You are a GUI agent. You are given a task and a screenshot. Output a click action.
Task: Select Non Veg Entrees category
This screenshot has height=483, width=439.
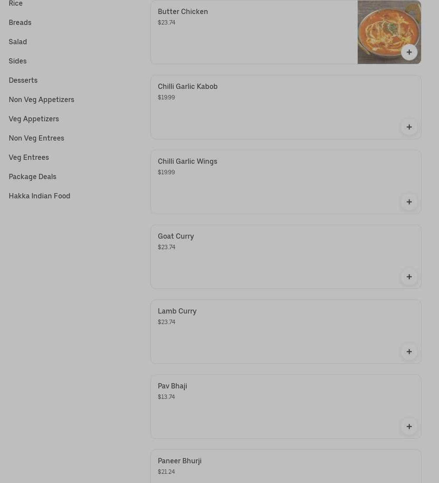36,138
